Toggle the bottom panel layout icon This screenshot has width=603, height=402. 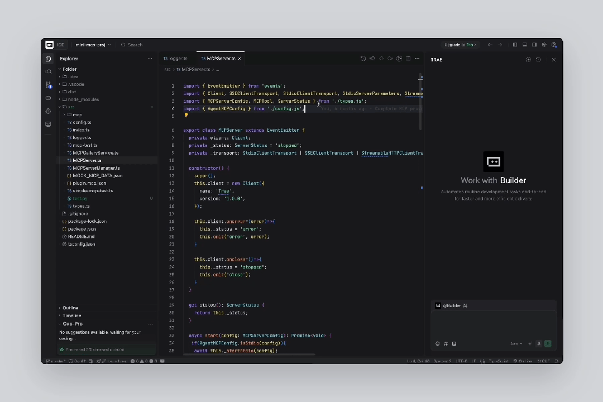(525, 45)
